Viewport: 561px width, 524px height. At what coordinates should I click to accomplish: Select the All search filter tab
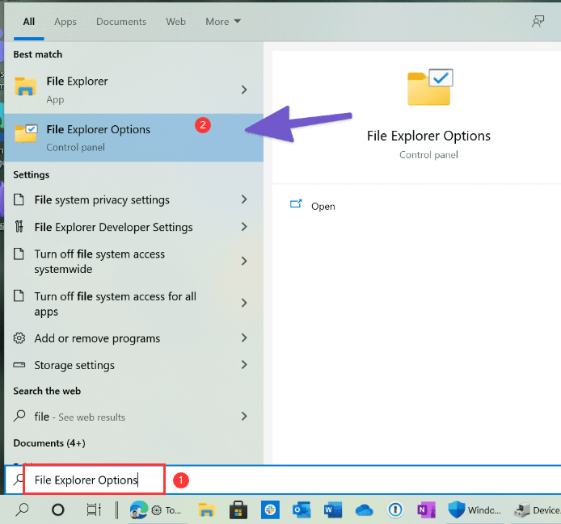pos(29,22)
